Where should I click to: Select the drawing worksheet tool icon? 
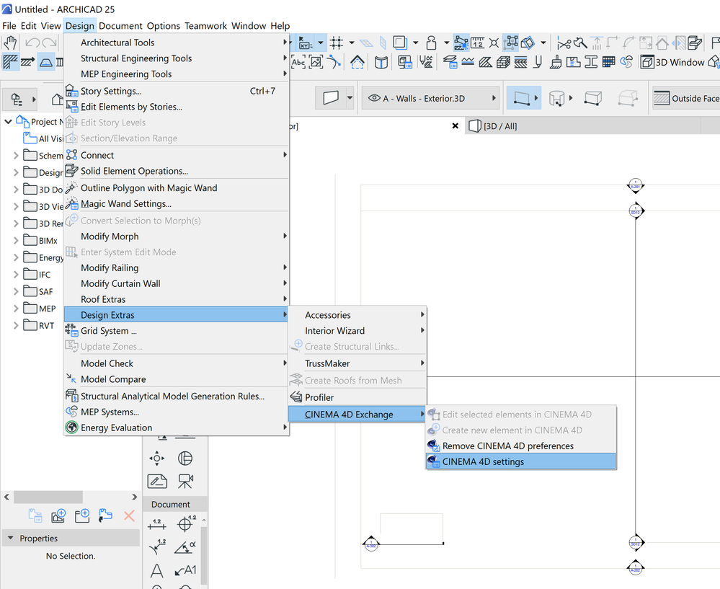click(157, 481)
